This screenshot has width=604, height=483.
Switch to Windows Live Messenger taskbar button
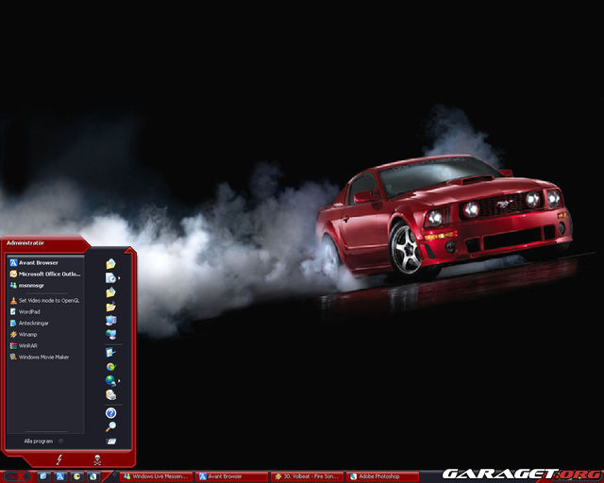click(x=156, y=476)
